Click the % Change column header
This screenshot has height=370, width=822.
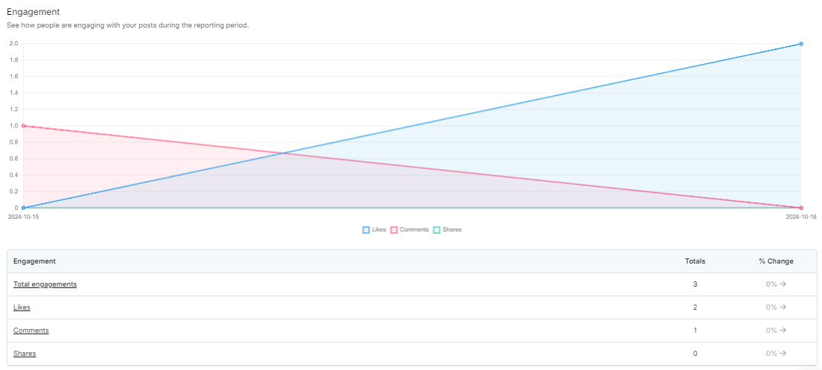coord(776,261)
